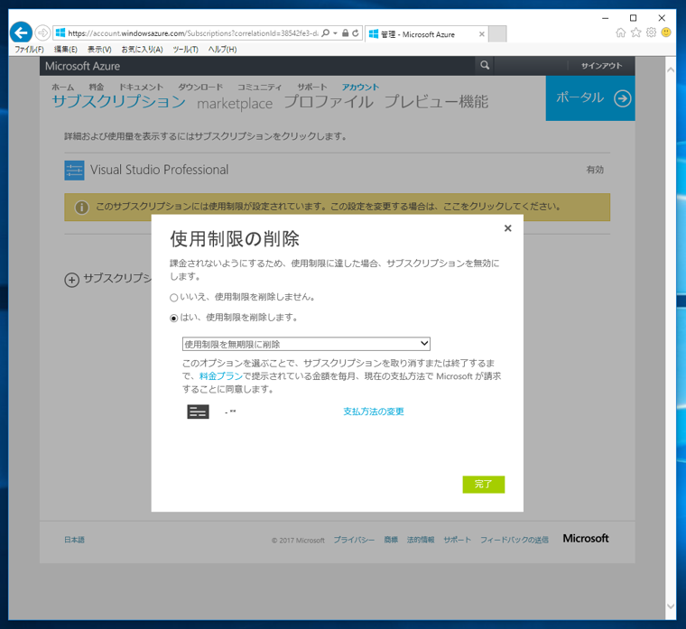Open a new blank browser tab
The image size is (686, 629).
(x=497, y=34)
